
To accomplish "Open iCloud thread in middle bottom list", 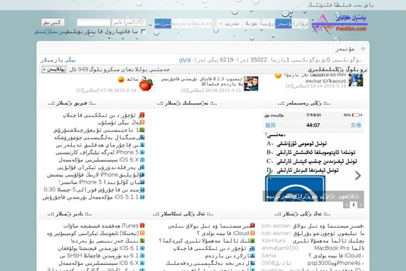I will (223, 233).
